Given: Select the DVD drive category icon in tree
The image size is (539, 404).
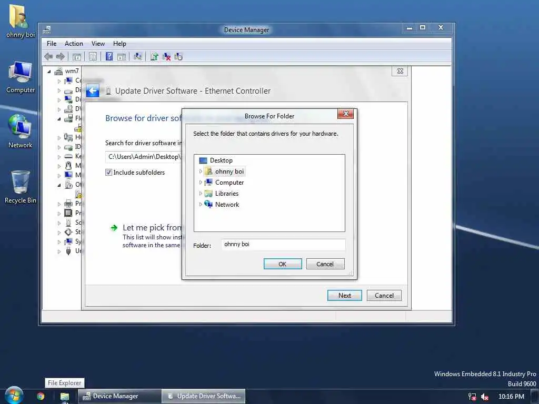Looking at the screenshot, I should coord(68,109).
